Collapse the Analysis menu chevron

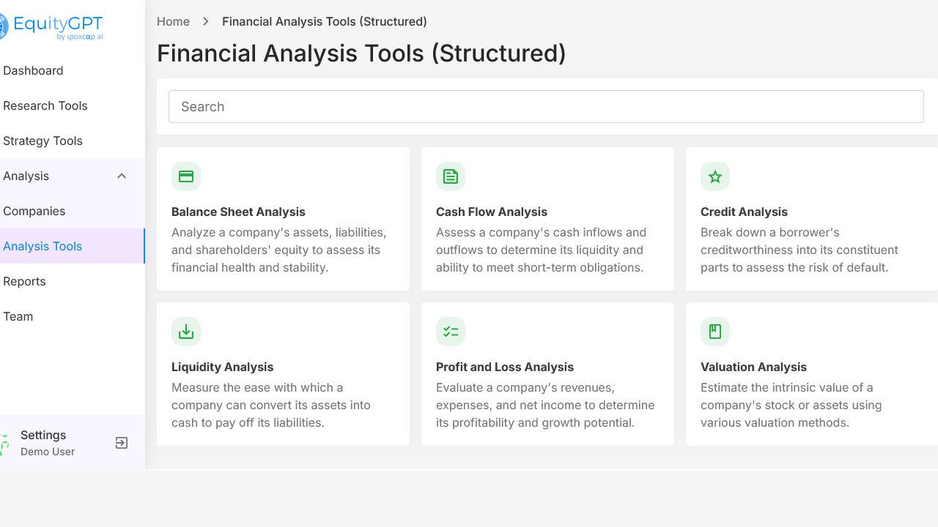pyautogui.click(x=122, y=176)
